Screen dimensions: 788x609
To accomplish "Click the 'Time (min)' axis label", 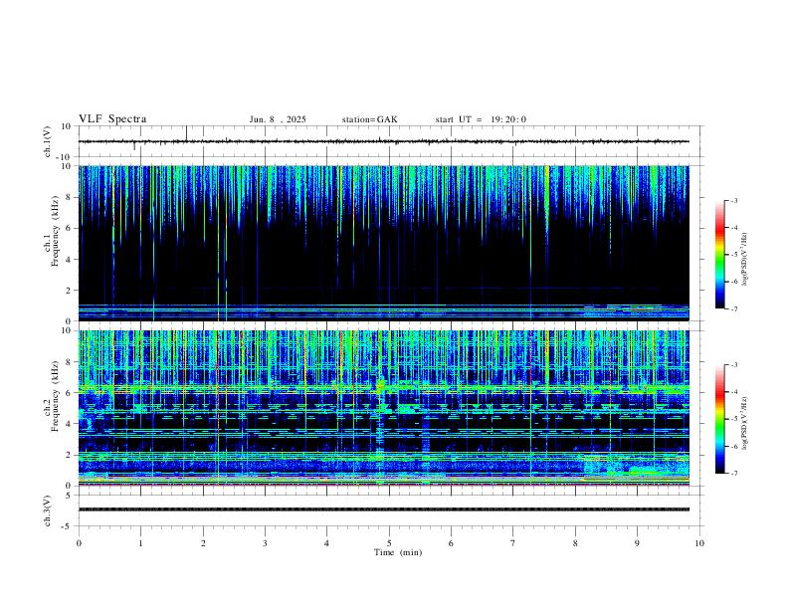I will pyautogui.click(x=398, y=552).
